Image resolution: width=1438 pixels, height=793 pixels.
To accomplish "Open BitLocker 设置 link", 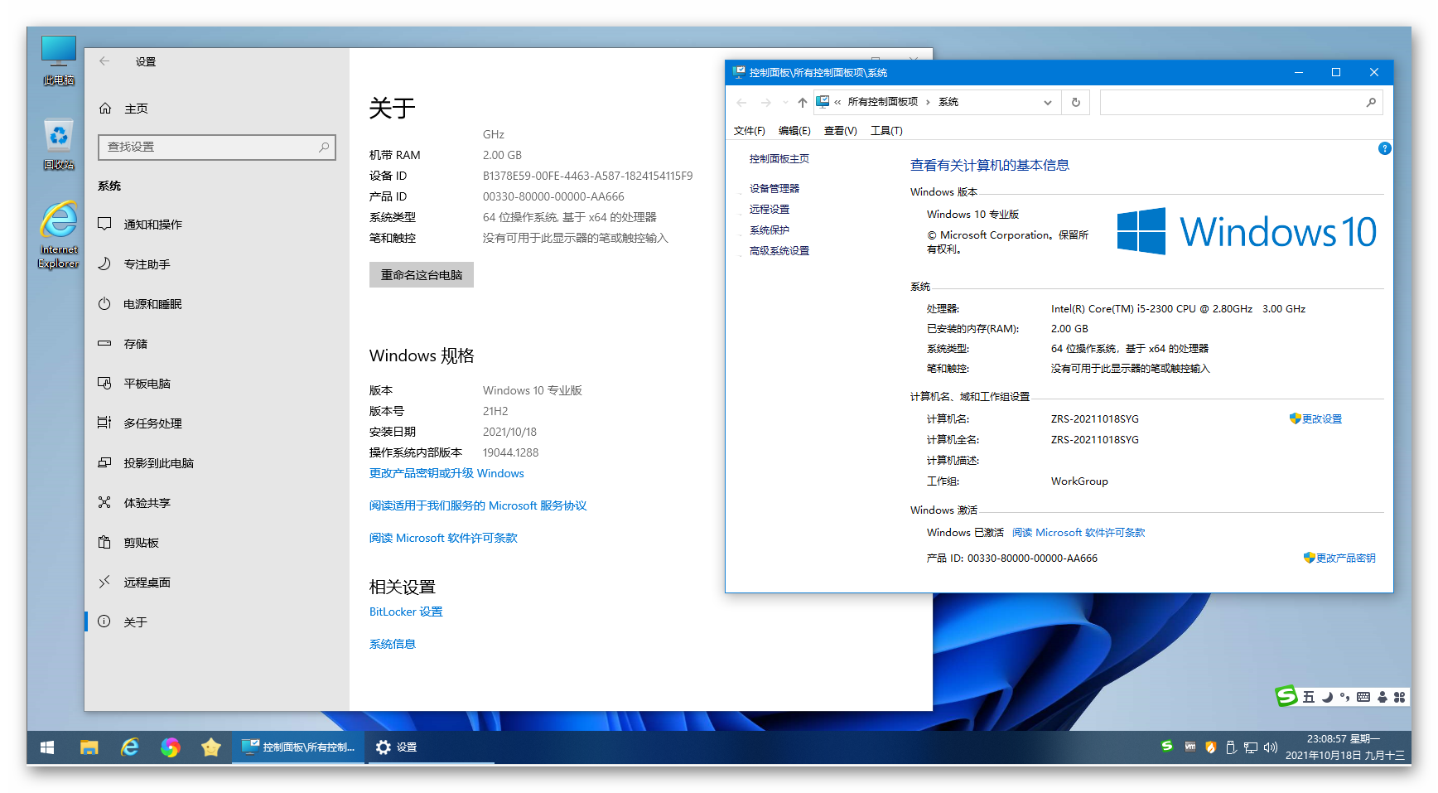I will [x=406, y=612].
